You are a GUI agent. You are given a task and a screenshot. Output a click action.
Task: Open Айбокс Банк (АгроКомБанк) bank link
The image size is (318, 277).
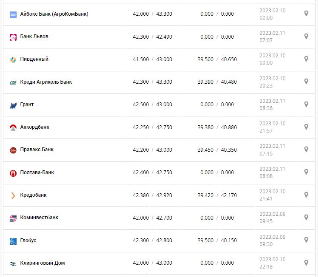54,14
